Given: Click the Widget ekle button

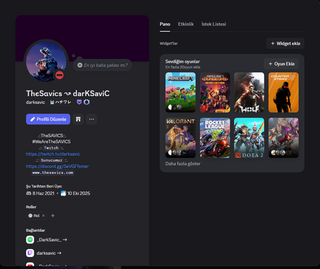Looking at the screenshot, I should tap(285, 43).
